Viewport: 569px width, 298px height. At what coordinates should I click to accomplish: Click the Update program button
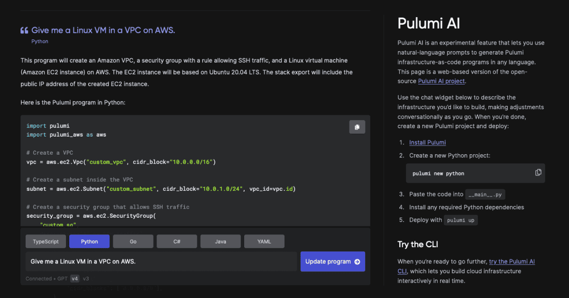pos(333,261)
